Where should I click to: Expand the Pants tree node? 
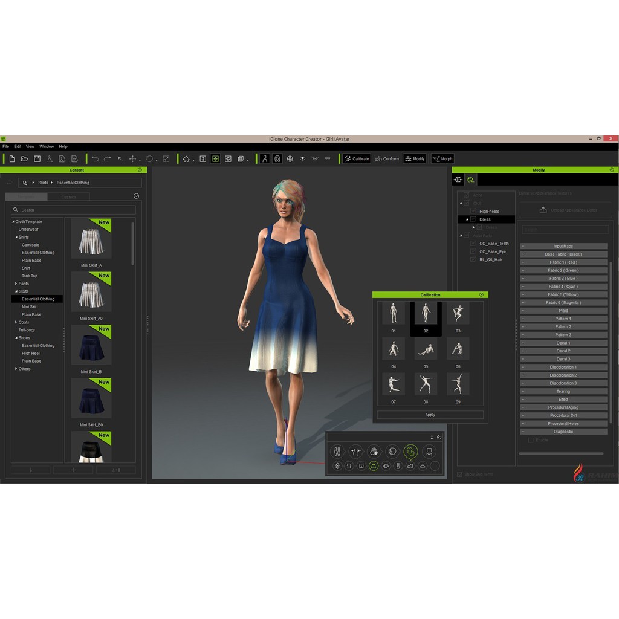tap(16, 284)
